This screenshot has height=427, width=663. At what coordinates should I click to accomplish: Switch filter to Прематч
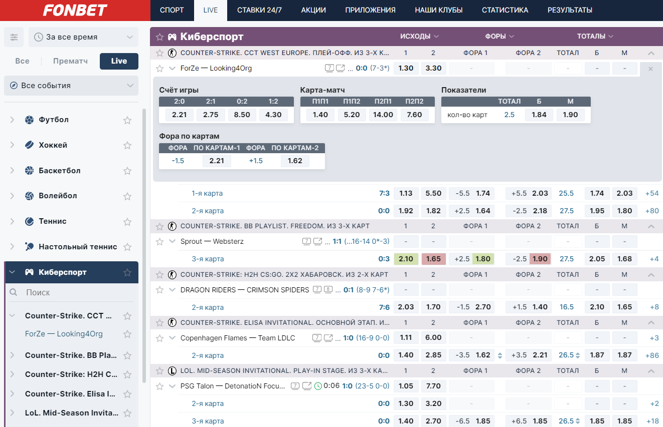[70, 61]
